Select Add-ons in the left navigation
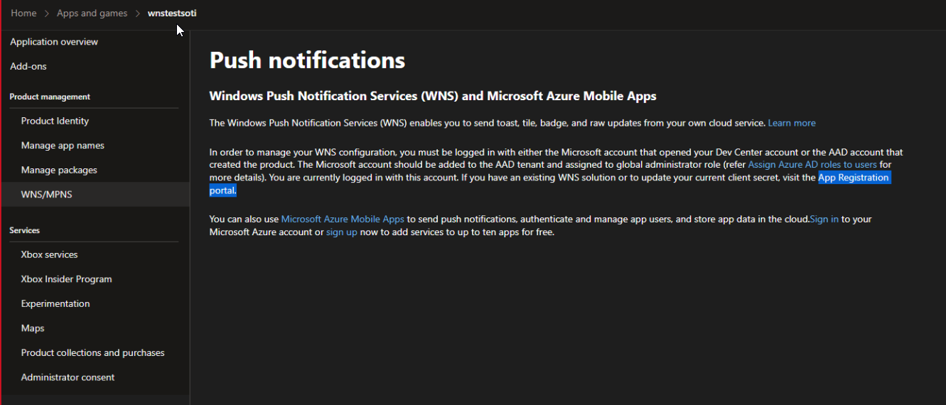Viewport: 946px width, 405px height. [28, 66]
